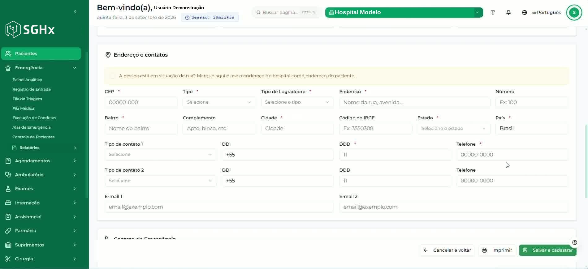
Task: Click the SGHx logo
Action: [30, 30]
